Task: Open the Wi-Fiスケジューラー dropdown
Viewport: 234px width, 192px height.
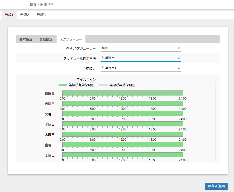Action: click(141, 48)
